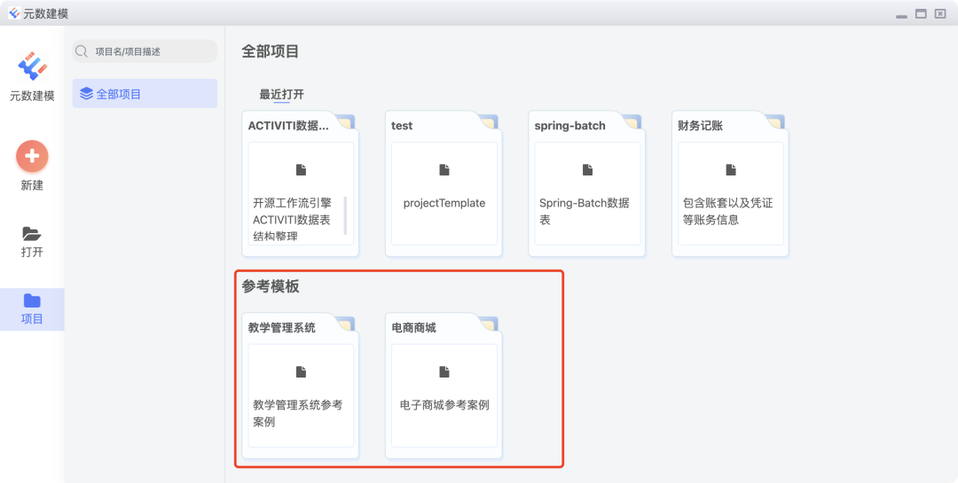Click the 电子商城参考案例 description
Image resolution: width=958 pixels, height=483 pixels.
(444, 405)
